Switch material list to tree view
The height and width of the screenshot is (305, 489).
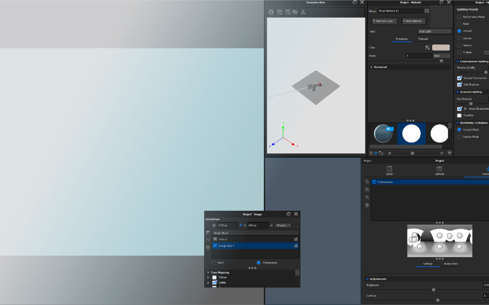(x=381, y=153)
